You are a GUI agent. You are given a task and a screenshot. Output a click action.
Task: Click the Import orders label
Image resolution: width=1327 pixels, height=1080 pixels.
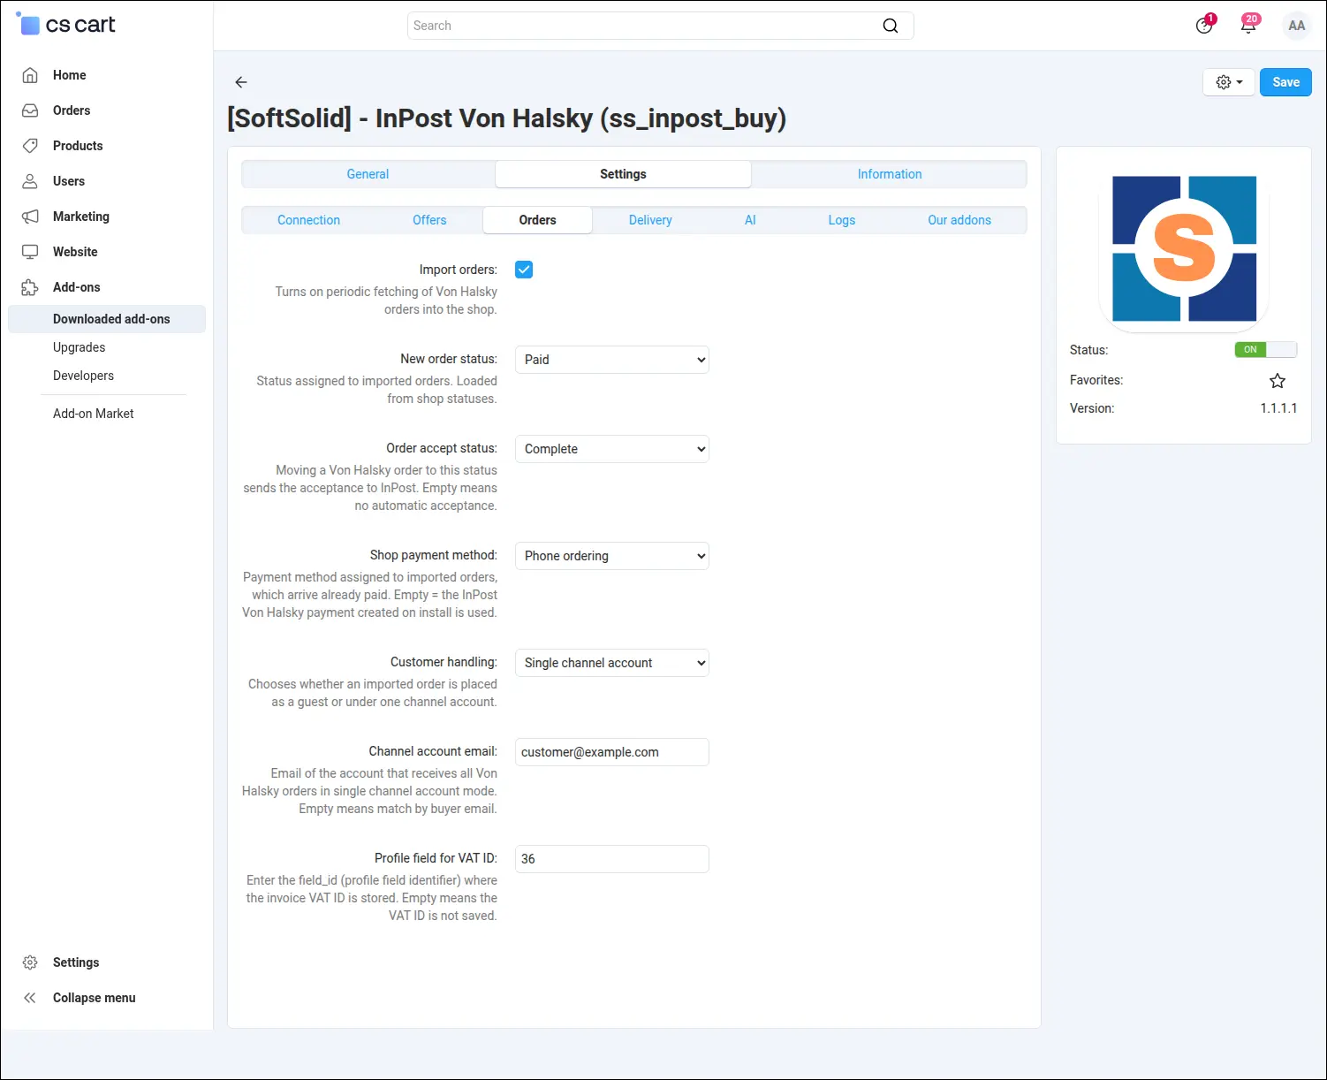458,270
